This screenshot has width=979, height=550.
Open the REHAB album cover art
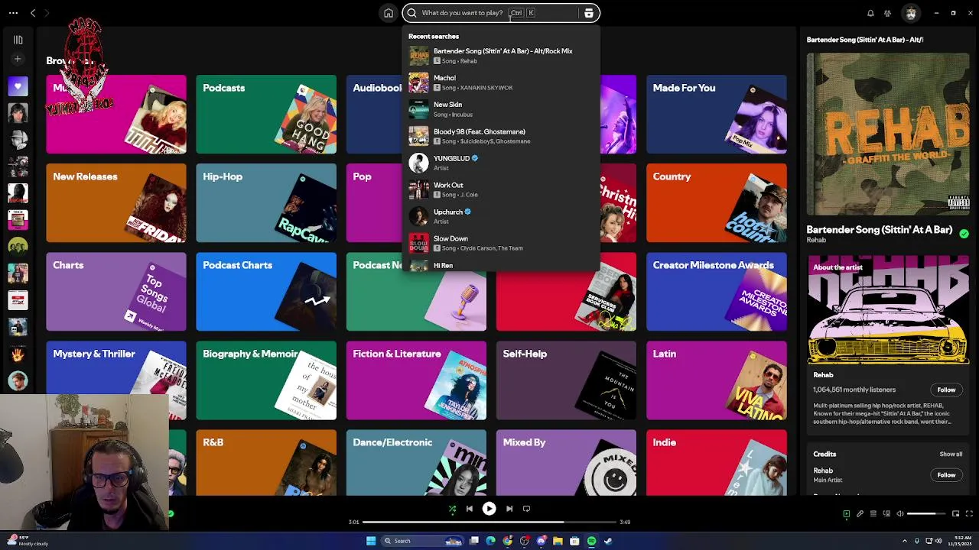point(888,134)
